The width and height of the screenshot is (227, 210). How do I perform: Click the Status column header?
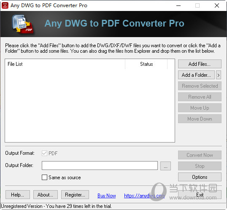pos(146,64)
